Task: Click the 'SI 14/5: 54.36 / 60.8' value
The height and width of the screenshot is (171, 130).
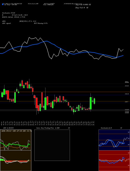Action: click(19, 16)
